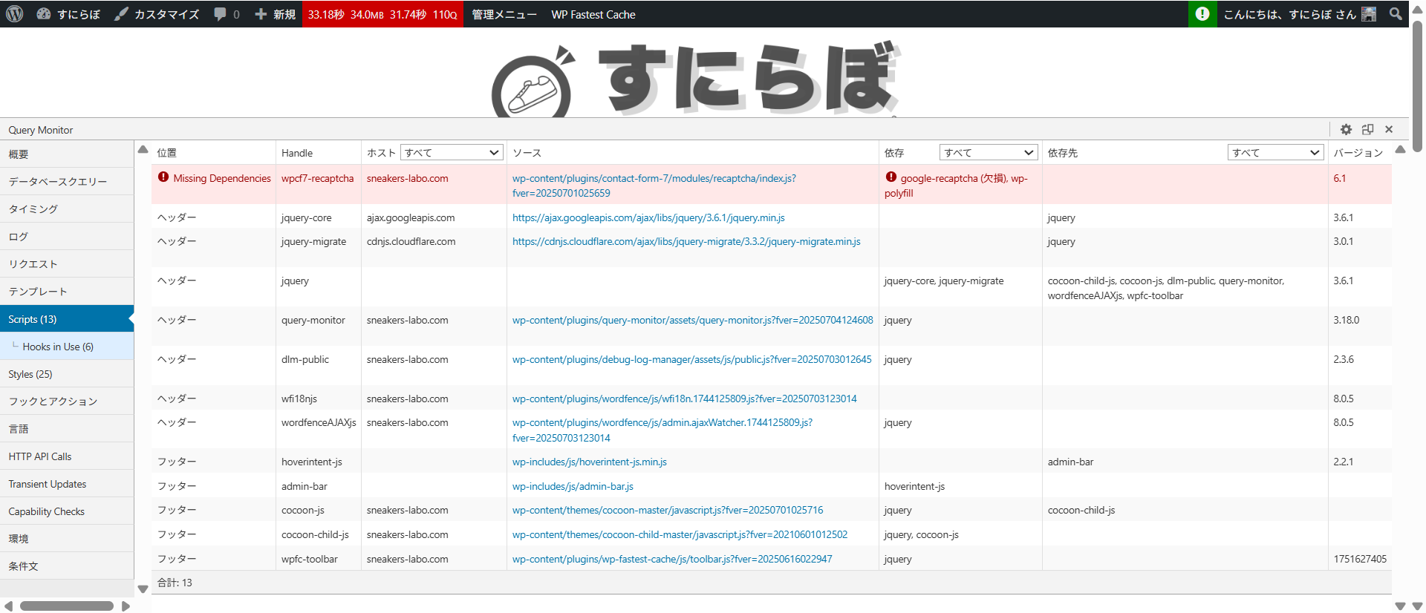Select the 環境 panel
Screen dimensions: 1426x613
point(67,539)
